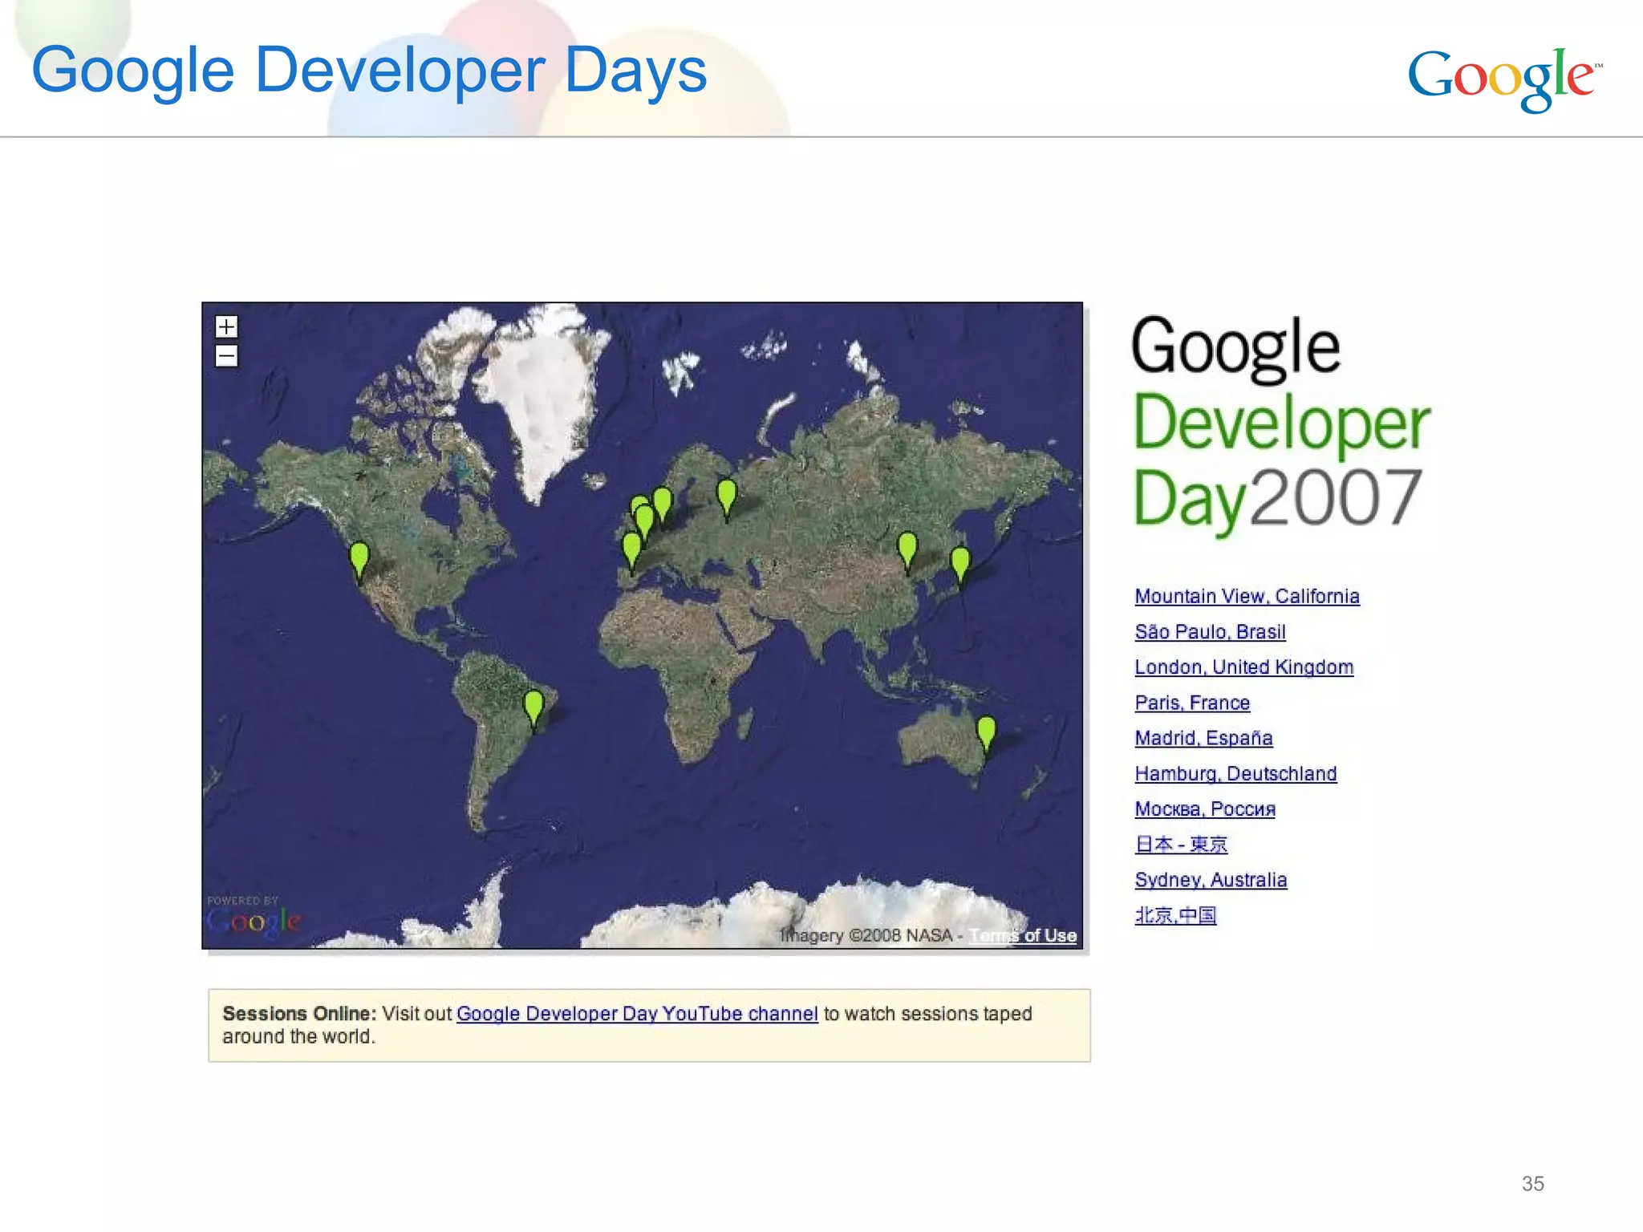Click the 'Google Developer Days' slide title

pos(369,71)
